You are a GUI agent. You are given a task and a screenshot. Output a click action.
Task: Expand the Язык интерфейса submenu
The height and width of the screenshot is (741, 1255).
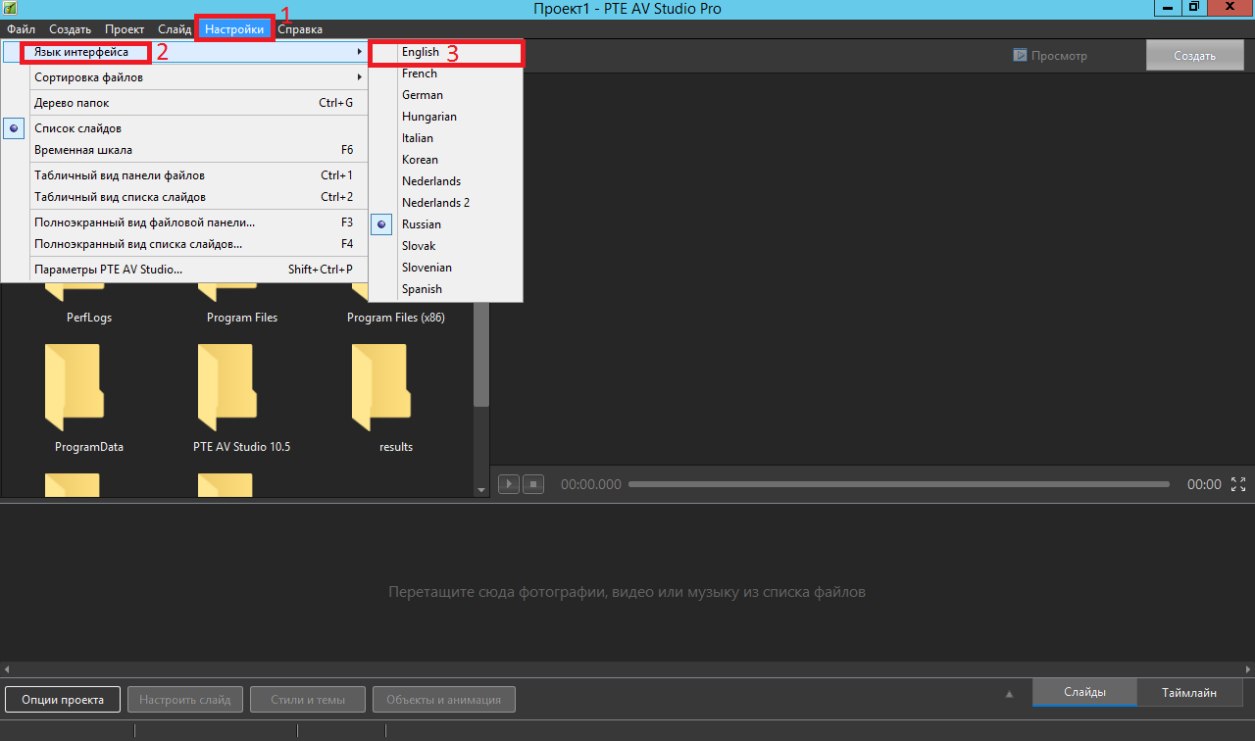[184, 52]
